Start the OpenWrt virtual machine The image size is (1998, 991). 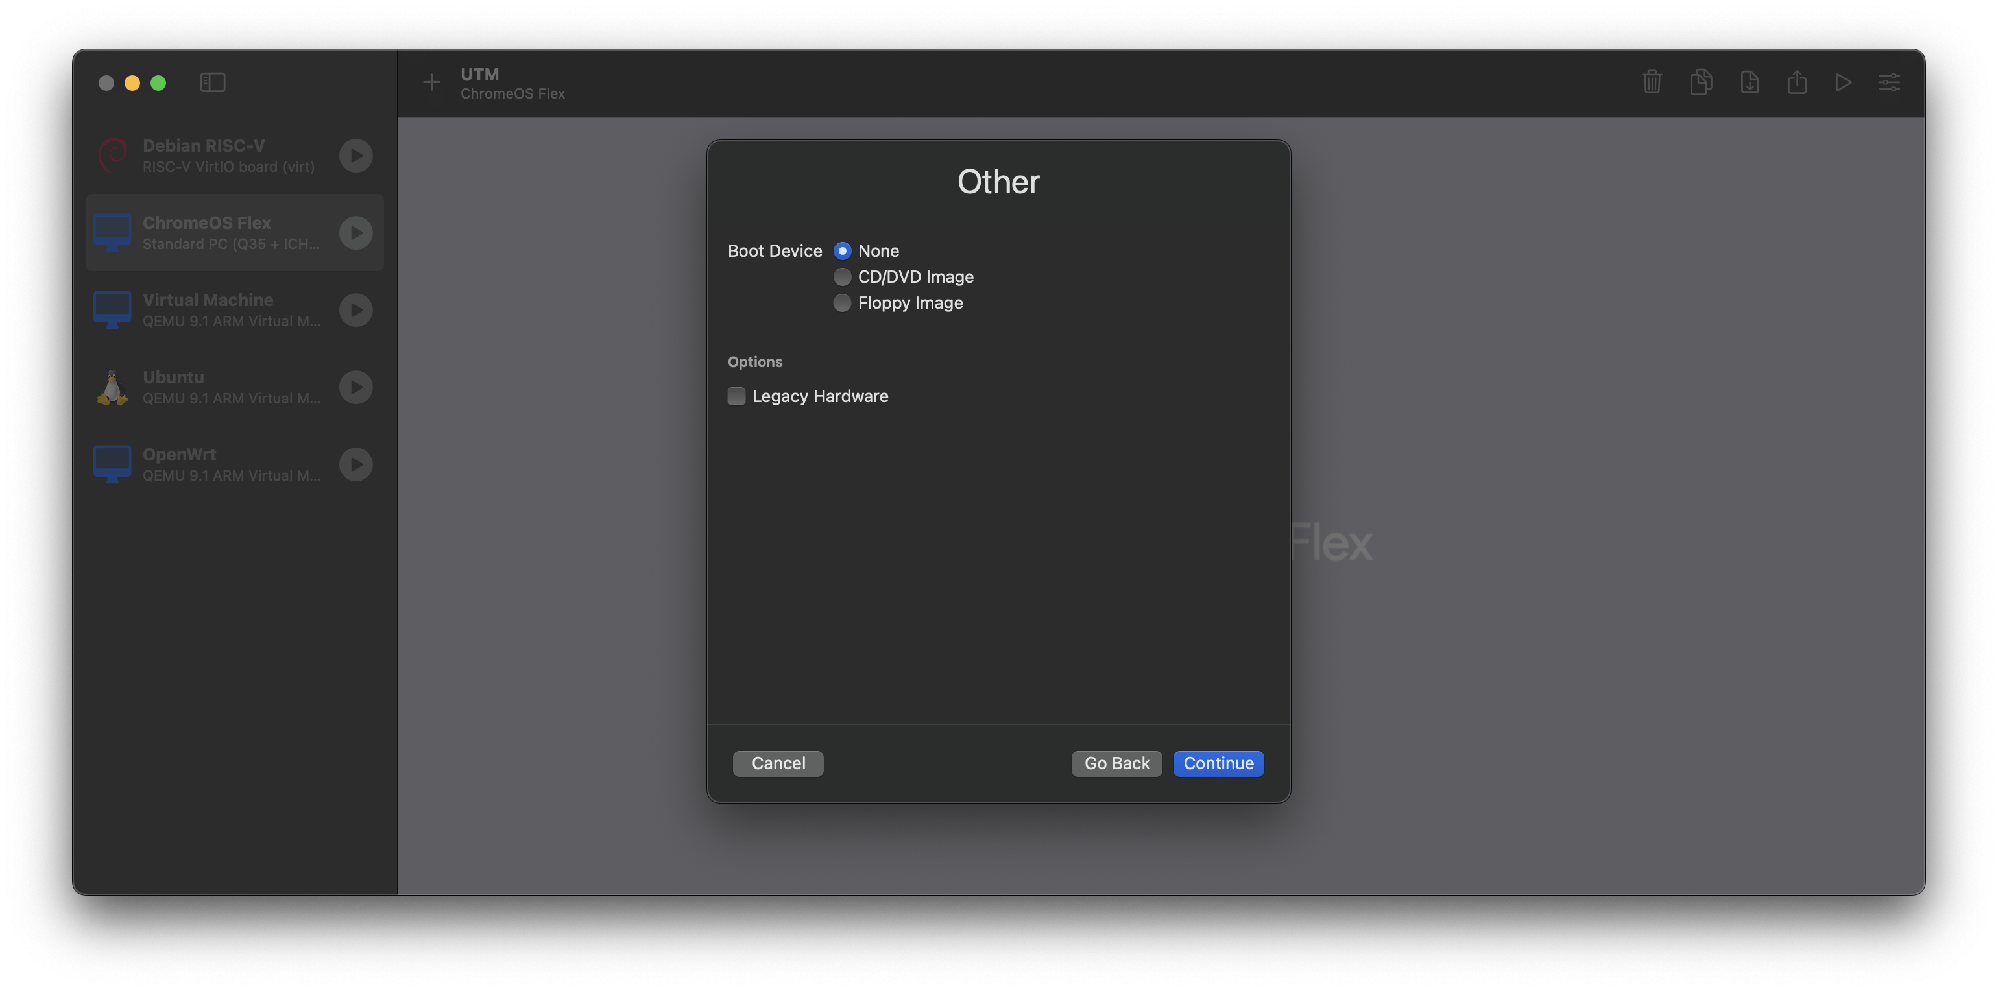(x=355, y=464)
